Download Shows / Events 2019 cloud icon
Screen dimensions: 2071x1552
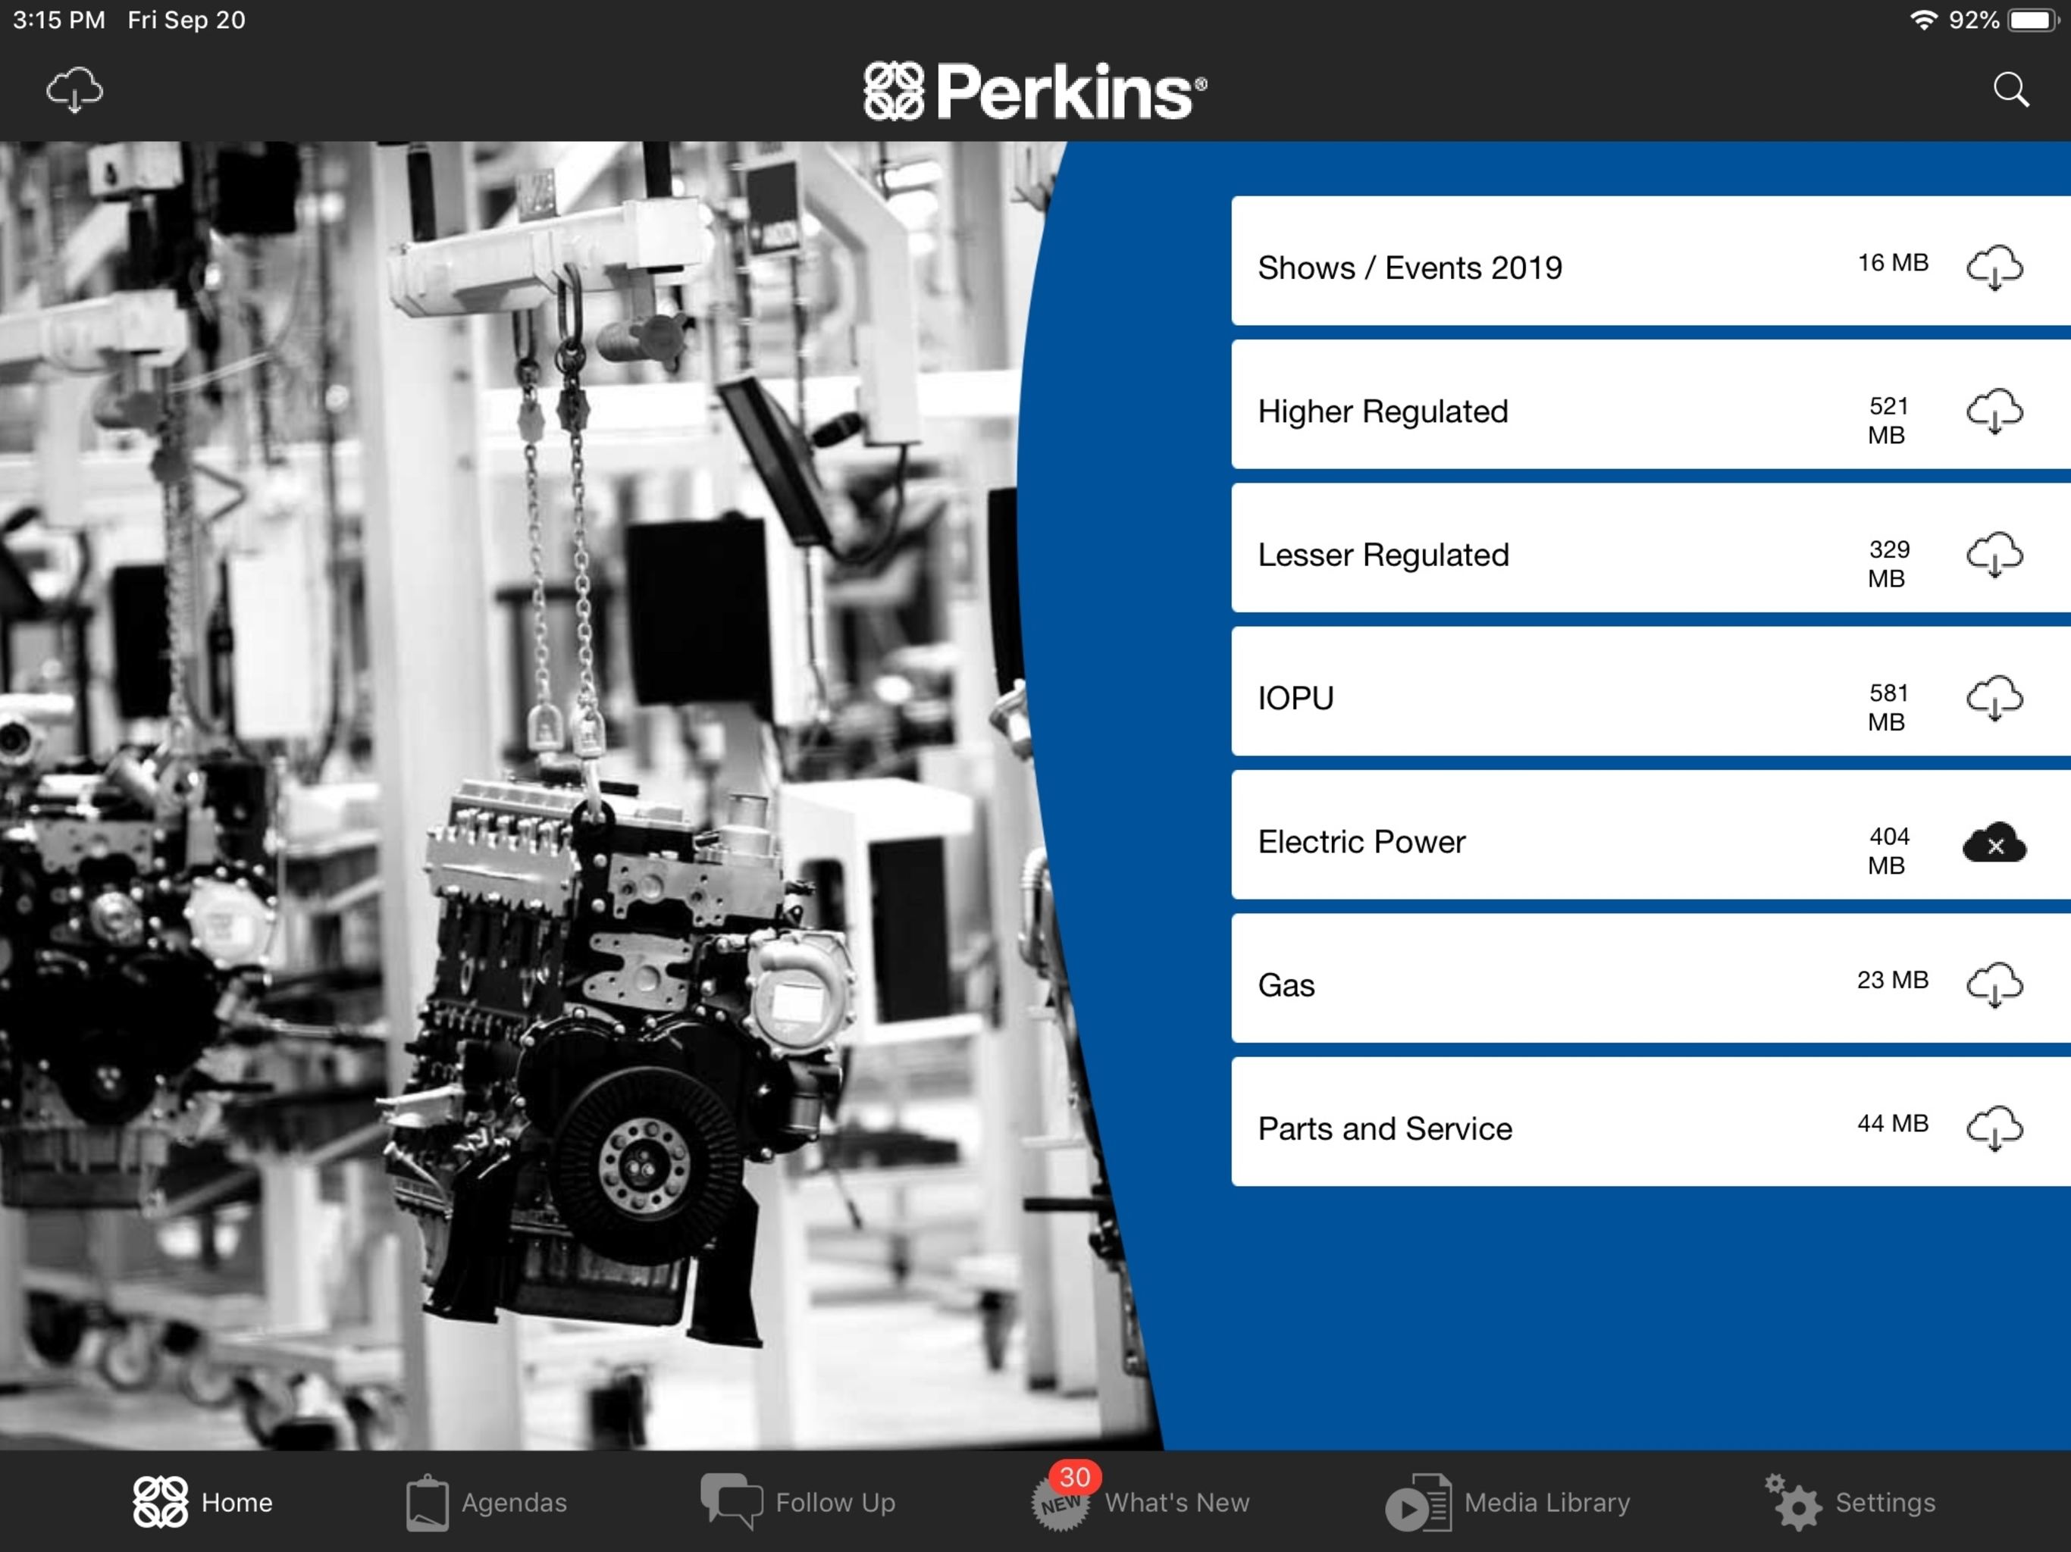[1994, 268]
